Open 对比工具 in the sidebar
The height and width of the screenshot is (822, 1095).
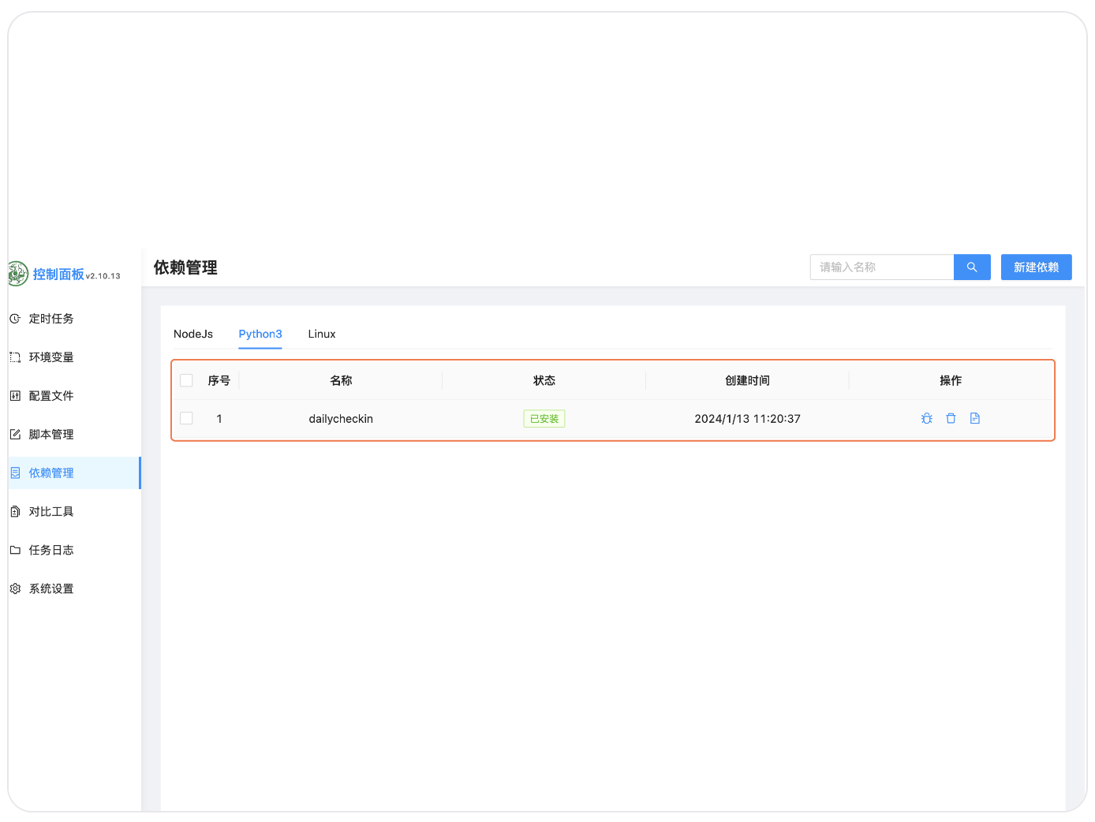51,512
